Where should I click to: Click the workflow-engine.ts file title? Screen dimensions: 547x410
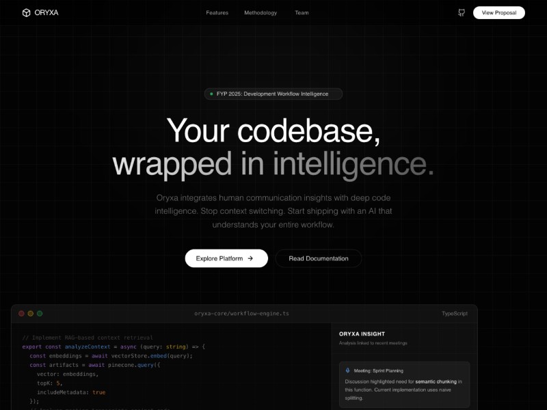pyautogui.click(x=241, y=314)
